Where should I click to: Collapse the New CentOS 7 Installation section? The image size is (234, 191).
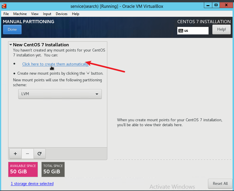(11, 45)
